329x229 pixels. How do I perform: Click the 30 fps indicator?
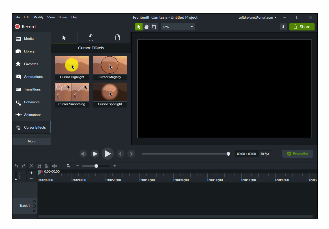tap(265, 154)
